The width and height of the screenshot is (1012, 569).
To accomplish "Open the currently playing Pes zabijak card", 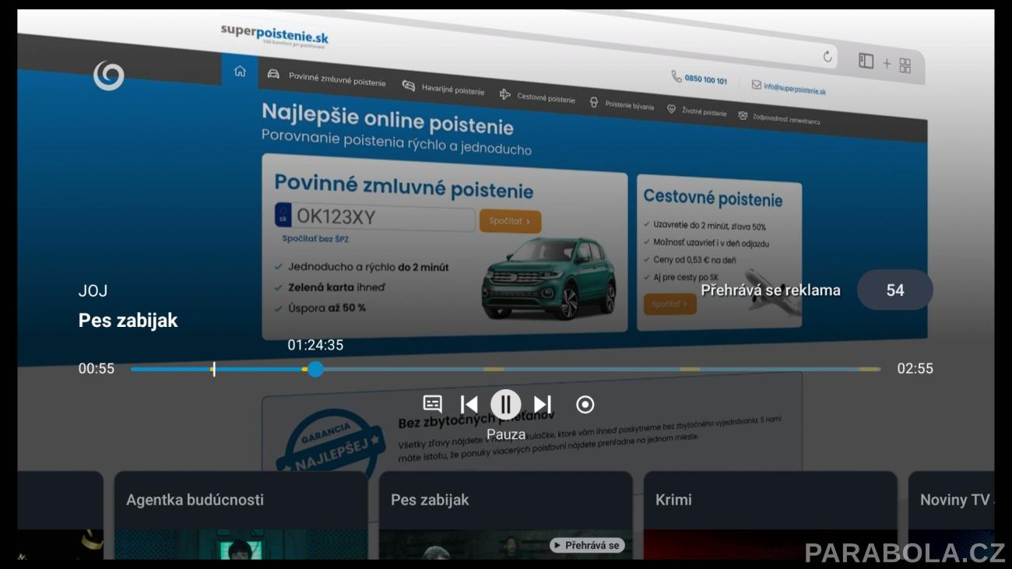I will 506,515.
